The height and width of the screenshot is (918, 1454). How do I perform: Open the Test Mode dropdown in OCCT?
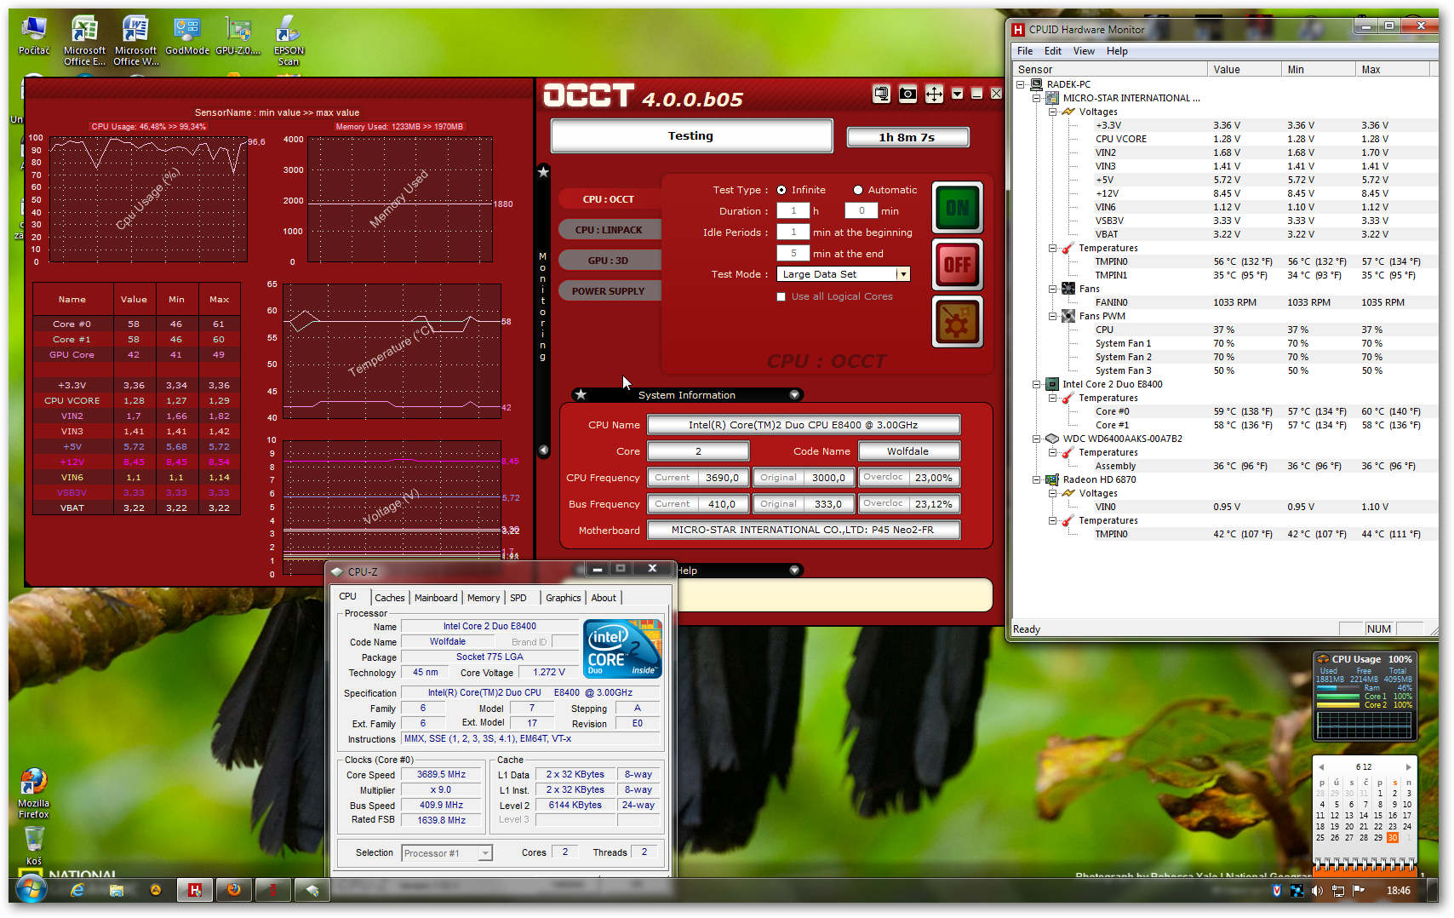[x=903, y=274]
